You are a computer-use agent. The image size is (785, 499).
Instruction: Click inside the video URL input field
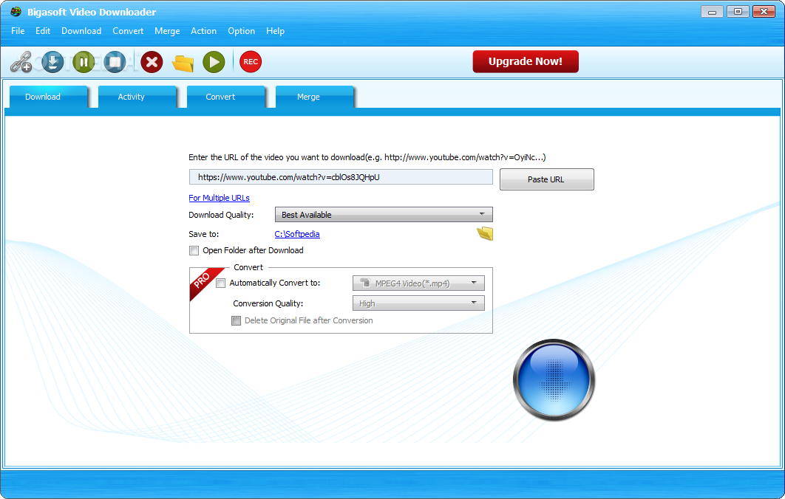coord(341,177)
